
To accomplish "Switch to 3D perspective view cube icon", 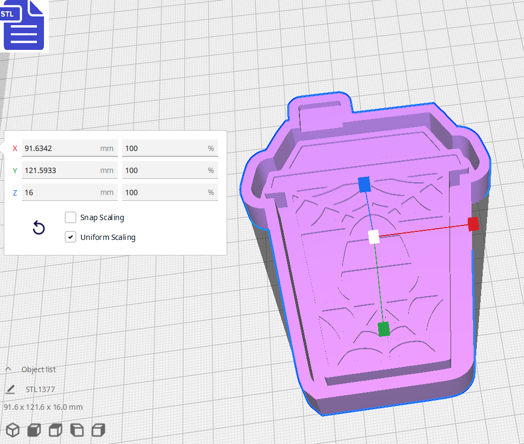I will [13, 430].
